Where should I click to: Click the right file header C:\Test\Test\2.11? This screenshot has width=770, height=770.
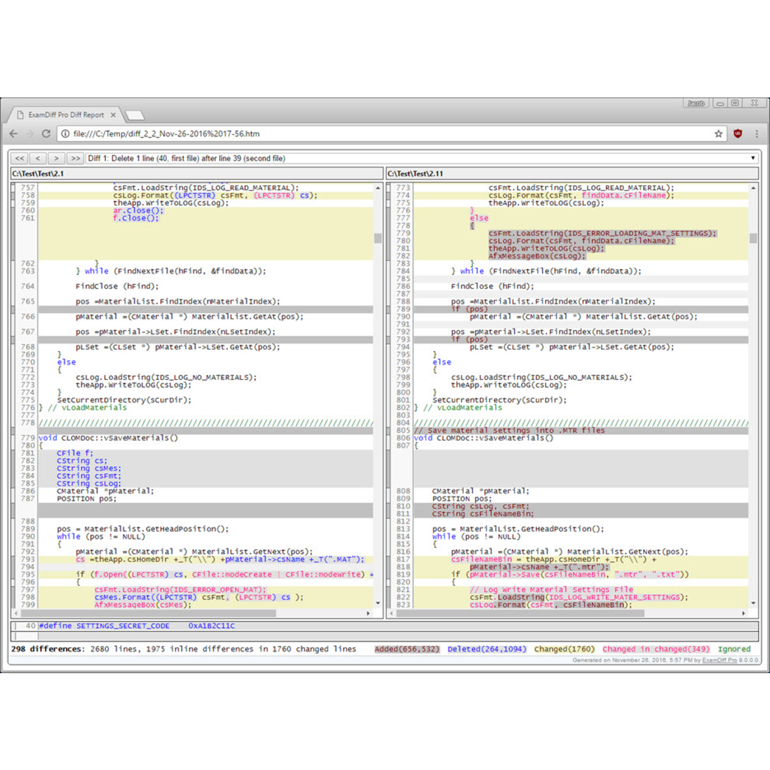pyautogui.click(x=572, y=174)
